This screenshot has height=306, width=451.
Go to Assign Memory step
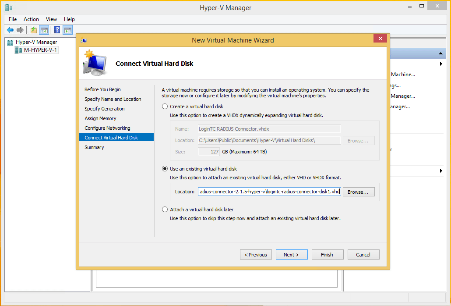pyautogui.click(x=100, y=118)
